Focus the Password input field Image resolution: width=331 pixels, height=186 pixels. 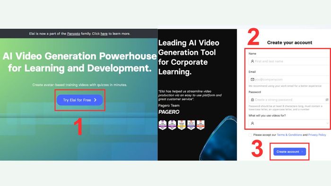[x=289, y=100]
